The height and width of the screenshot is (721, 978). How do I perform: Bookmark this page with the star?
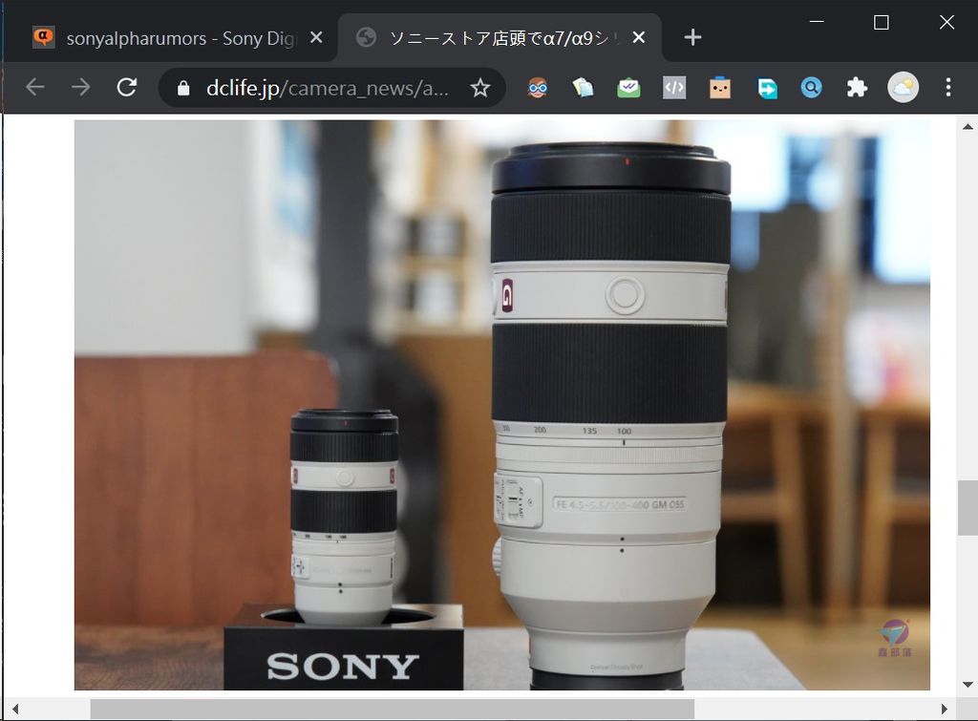pyautogui.click(x=479, y=88)
